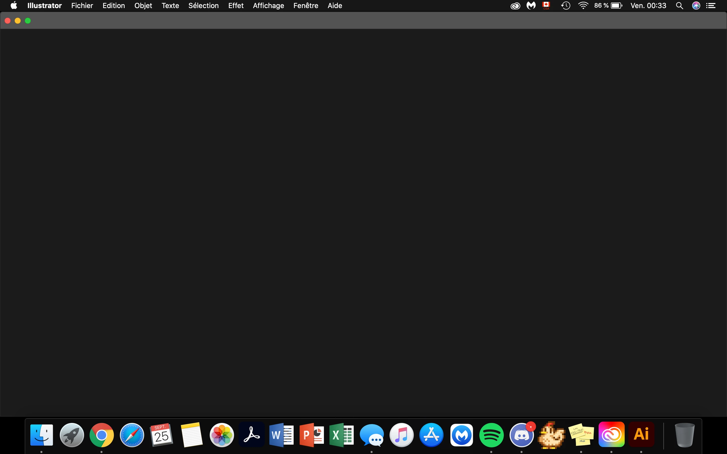Open the Affichage menu

pyautogui.click(x=268, y=6)
